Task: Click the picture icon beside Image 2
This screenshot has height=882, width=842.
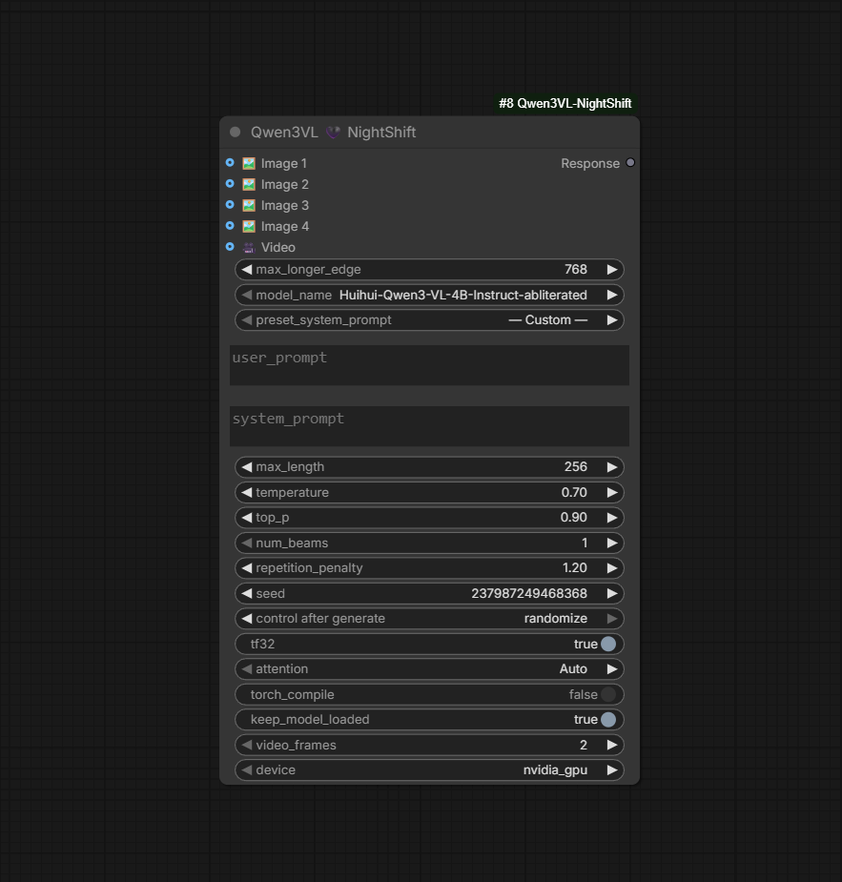Action: click(249, 184)
